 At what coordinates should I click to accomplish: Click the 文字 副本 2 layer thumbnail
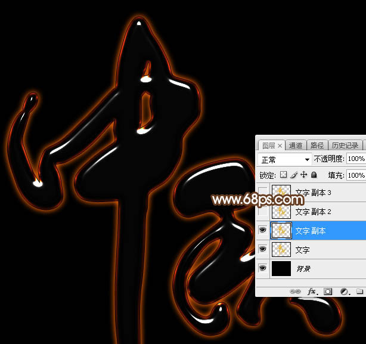[x=281, y=212]
